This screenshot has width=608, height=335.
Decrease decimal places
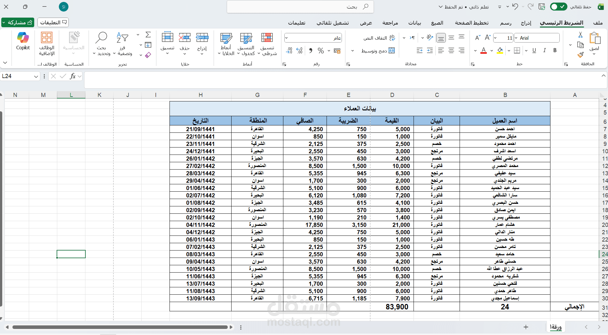[x=289, y=51]
